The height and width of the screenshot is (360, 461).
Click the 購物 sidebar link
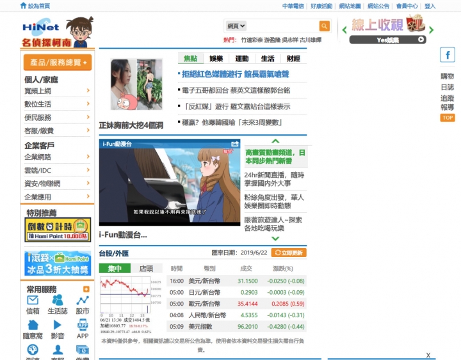point(447,76)
